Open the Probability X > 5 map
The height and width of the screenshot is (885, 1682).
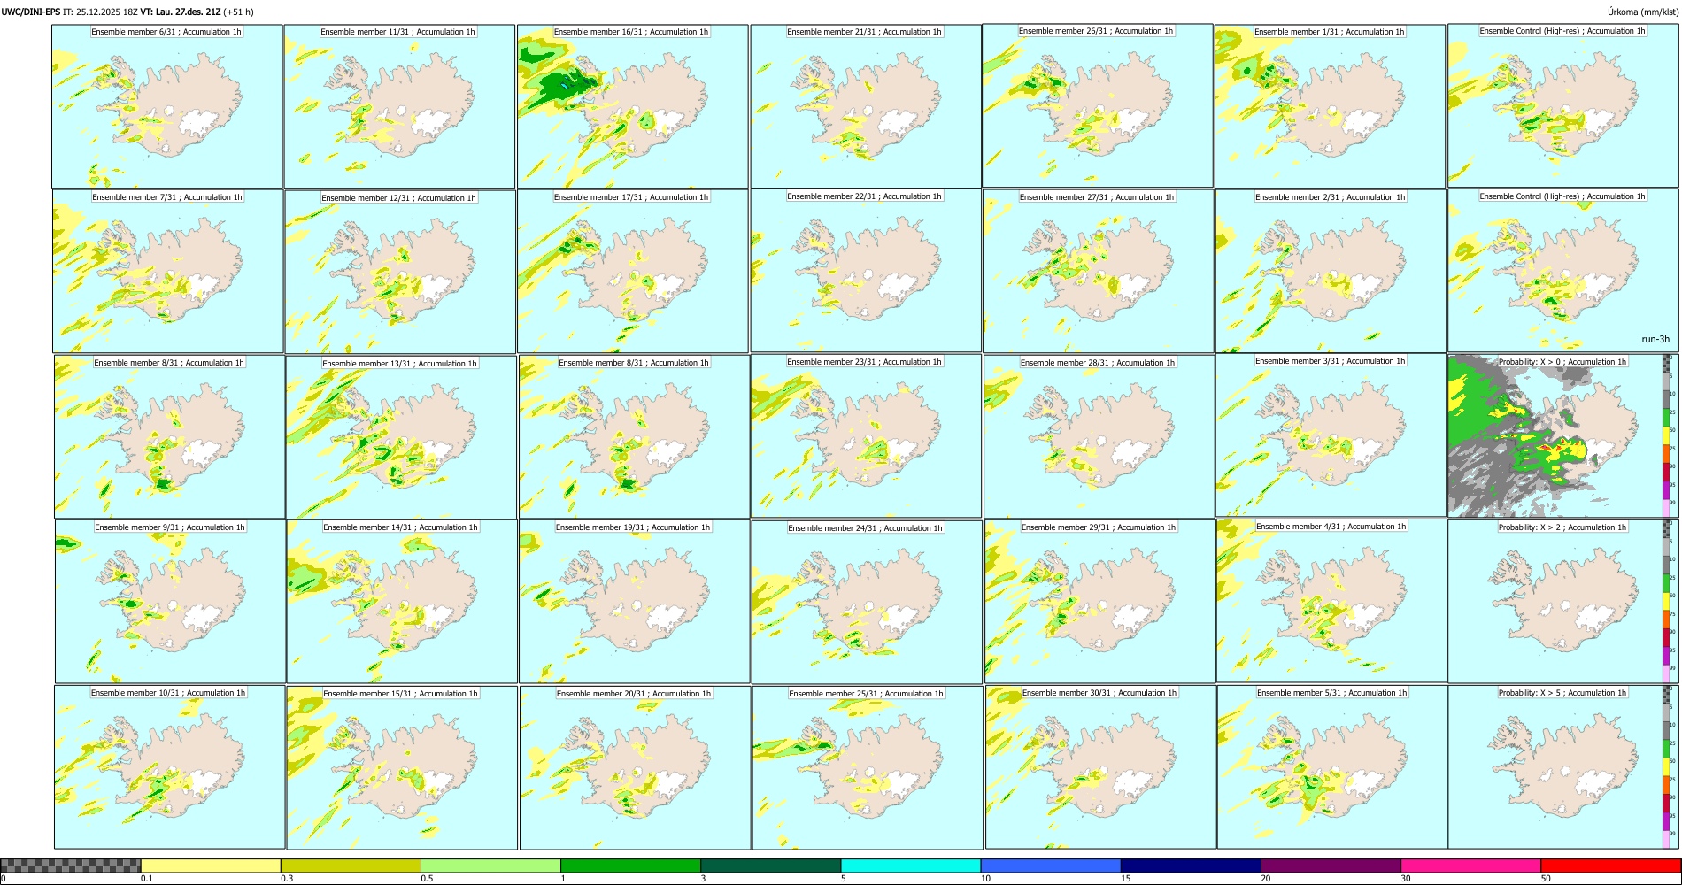click(x=1555, y=767)
